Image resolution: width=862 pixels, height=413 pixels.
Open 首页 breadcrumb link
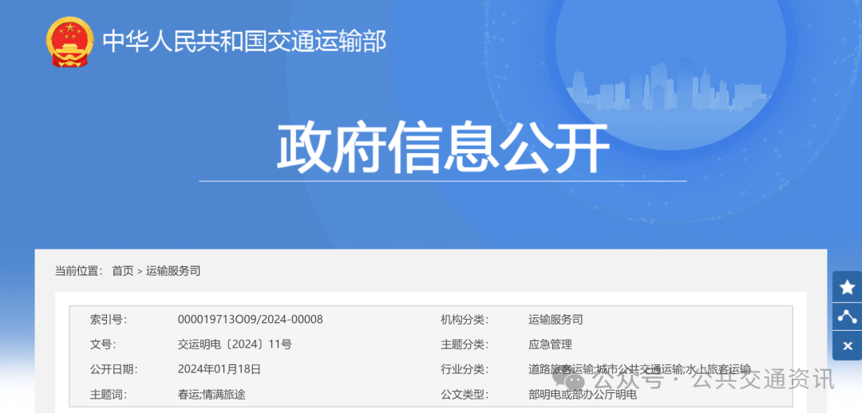122,271
